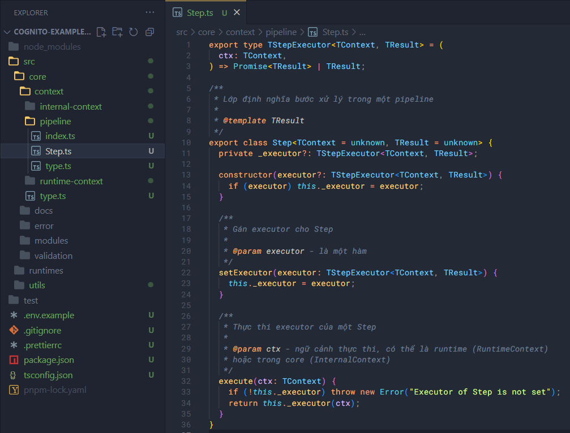
Task: Collapse the pipeline folder
Action: tap(55, 121)
